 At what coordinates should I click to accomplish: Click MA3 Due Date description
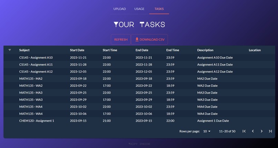click(207, 93)
